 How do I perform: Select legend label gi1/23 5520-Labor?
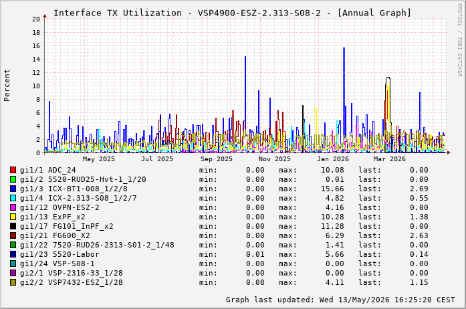60,254
